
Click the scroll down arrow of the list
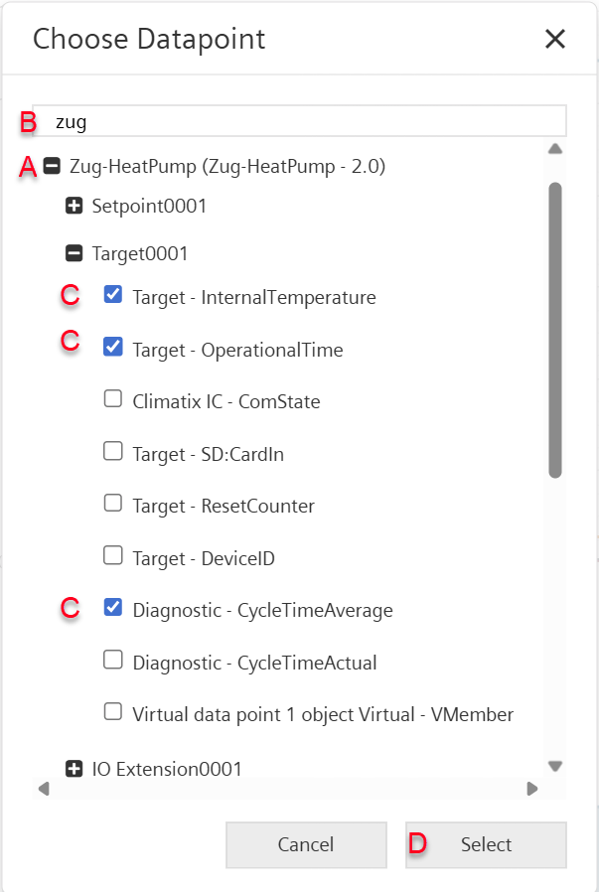coord(555,766)
